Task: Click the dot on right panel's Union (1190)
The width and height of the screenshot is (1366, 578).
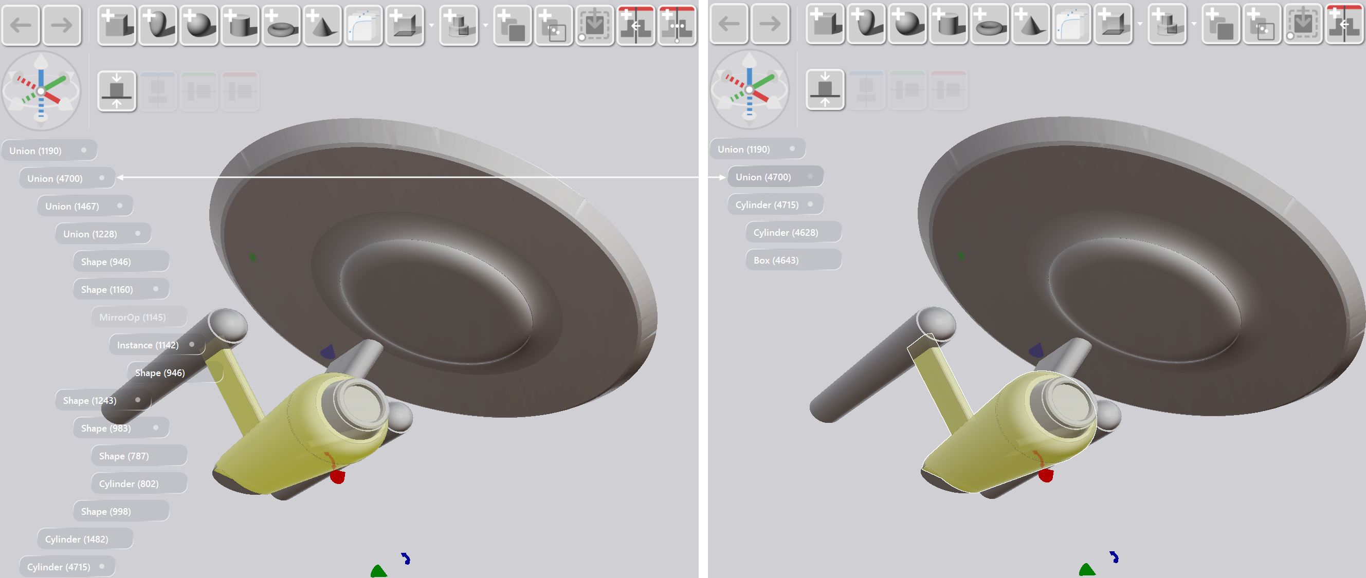Action: (792, 149)
